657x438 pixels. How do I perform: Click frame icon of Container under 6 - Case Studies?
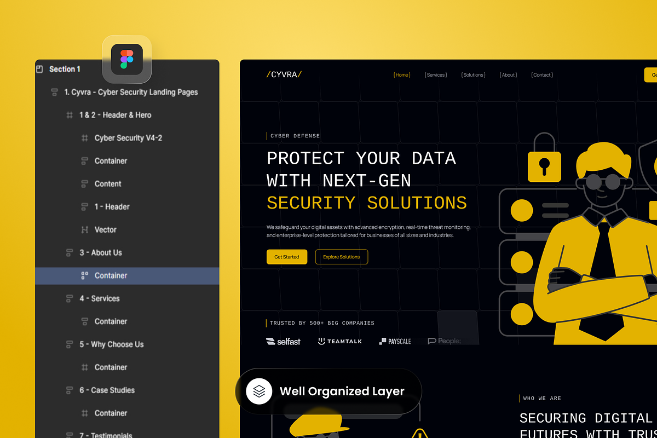[85, 413]
